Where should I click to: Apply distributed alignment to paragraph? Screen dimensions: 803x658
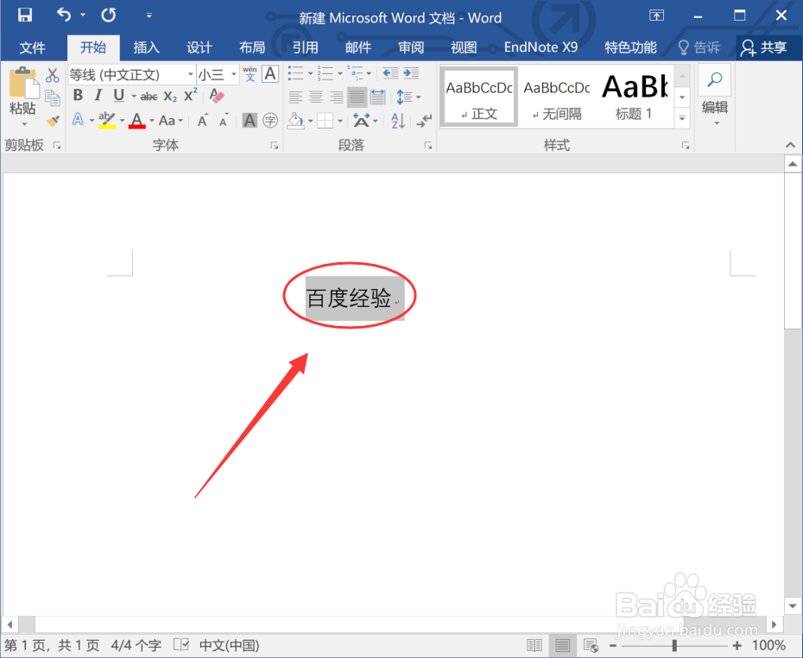pyautogui.click(x=378, y=97)
